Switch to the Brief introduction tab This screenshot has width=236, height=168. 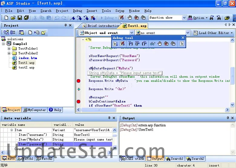point(101,26)
